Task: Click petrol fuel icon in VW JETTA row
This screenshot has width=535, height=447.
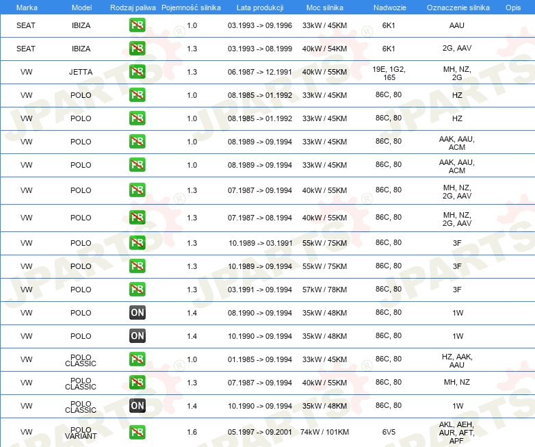Action: 137,72
